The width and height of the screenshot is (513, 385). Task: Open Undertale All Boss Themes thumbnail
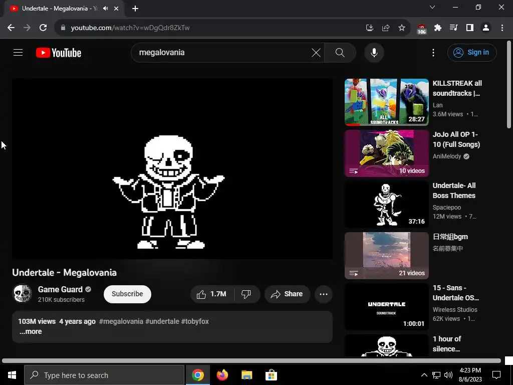click(386, 205)
